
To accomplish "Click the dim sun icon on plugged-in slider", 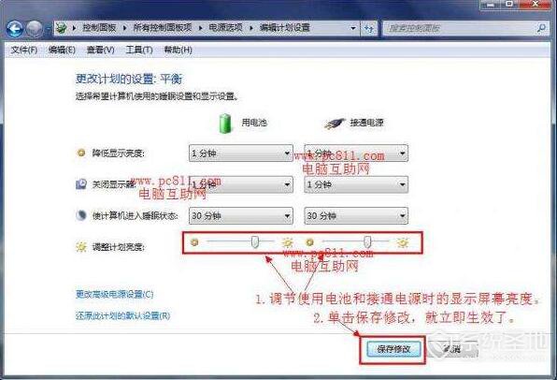I will point(309,242).
